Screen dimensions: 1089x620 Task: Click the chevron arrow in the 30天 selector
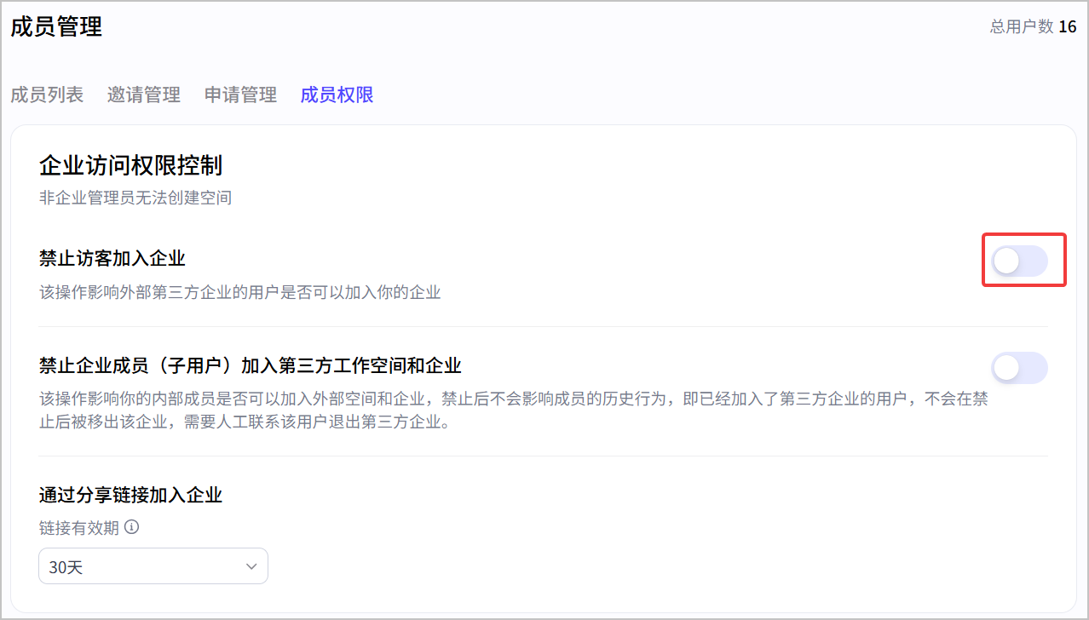(x=251, y=566)
